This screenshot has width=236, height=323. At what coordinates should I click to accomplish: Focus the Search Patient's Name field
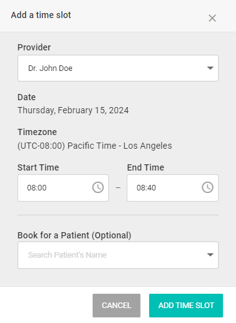118,255
